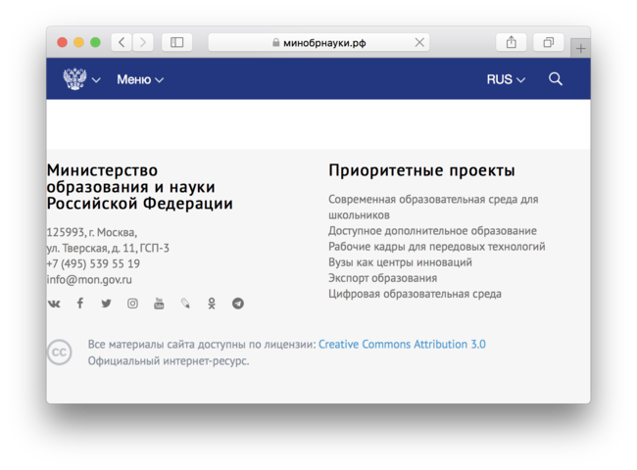
Task: Open the Экспорт образования project link
Action: pyautogui.click(x=382, y=278)
